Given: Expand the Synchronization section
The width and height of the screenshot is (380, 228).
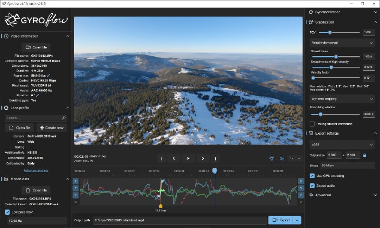Looking at the screenshot, I should pyautogui.click(x=342, y=12).
